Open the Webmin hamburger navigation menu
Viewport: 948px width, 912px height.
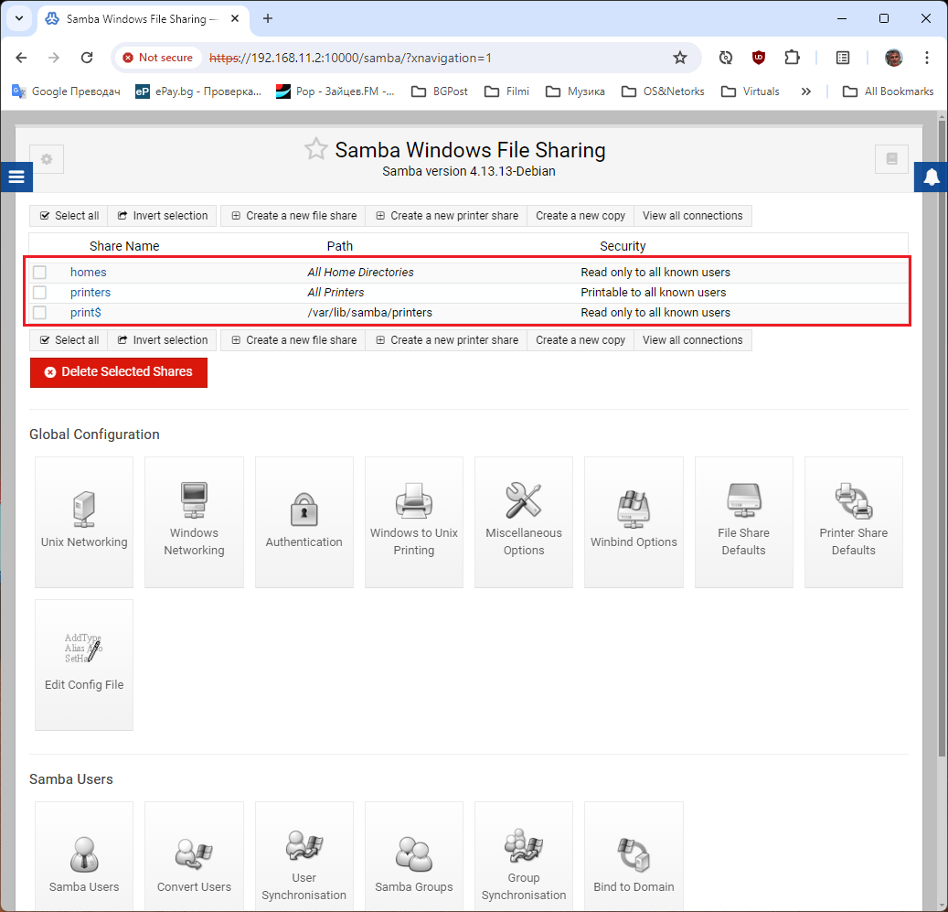[16, 177]
